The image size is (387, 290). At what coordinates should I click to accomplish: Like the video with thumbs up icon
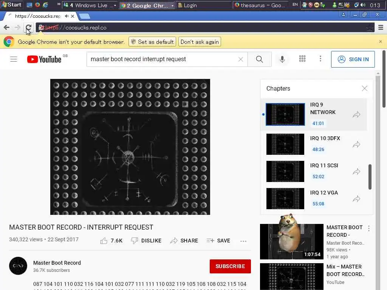coord(104,241)
